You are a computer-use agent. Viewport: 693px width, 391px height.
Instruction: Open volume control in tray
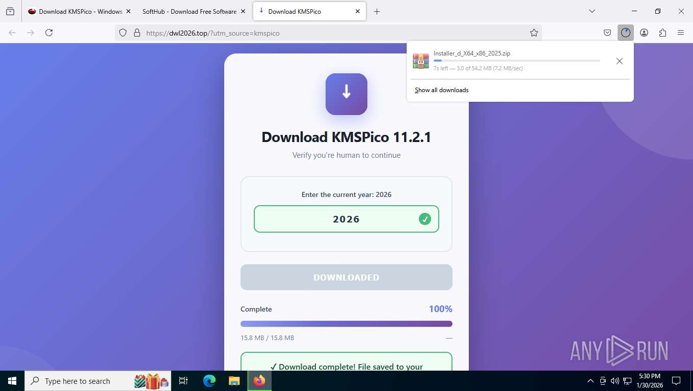tap(615, 381)
